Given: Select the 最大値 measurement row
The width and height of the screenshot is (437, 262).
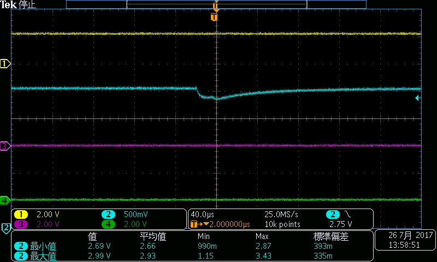Looking at the screenshot, I should pos(192,256).
